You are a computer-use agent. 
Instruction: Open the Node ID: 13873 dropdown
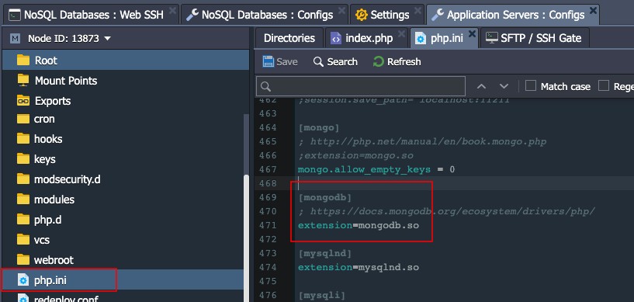(x=70, y=38)
